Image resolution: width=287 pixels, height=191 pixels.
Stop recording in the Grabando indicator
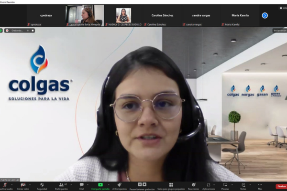tap(33, 31)
